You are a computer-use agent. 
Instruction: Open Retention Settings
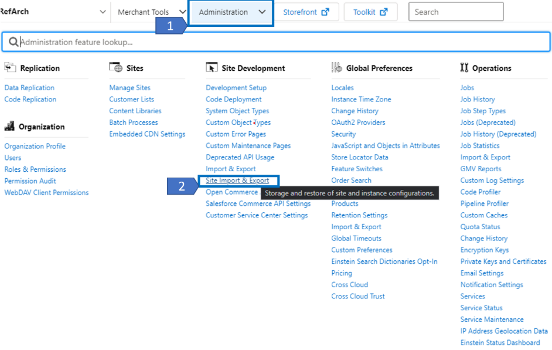[x=359, y=216]
